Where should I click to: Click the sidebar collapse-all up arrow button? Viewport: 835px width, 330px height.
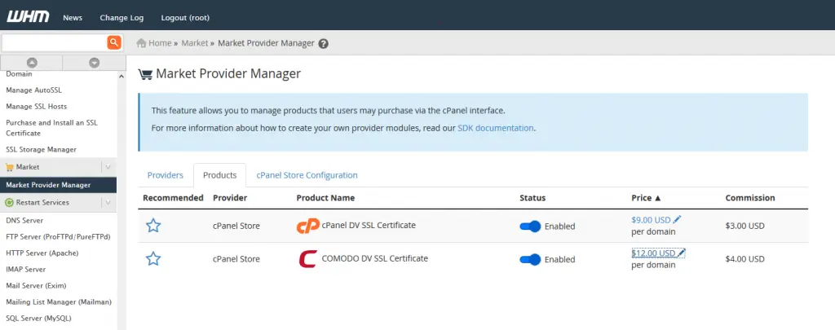pos(32,63)
